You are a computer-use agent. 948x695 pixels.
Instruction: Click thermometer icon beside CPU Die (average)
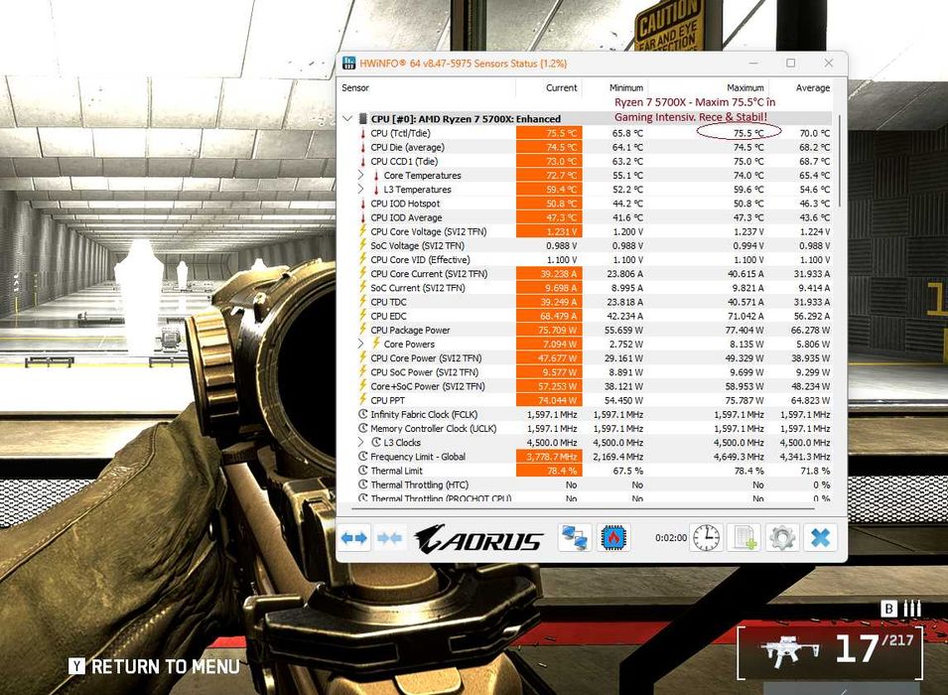[x=362, y=147]
